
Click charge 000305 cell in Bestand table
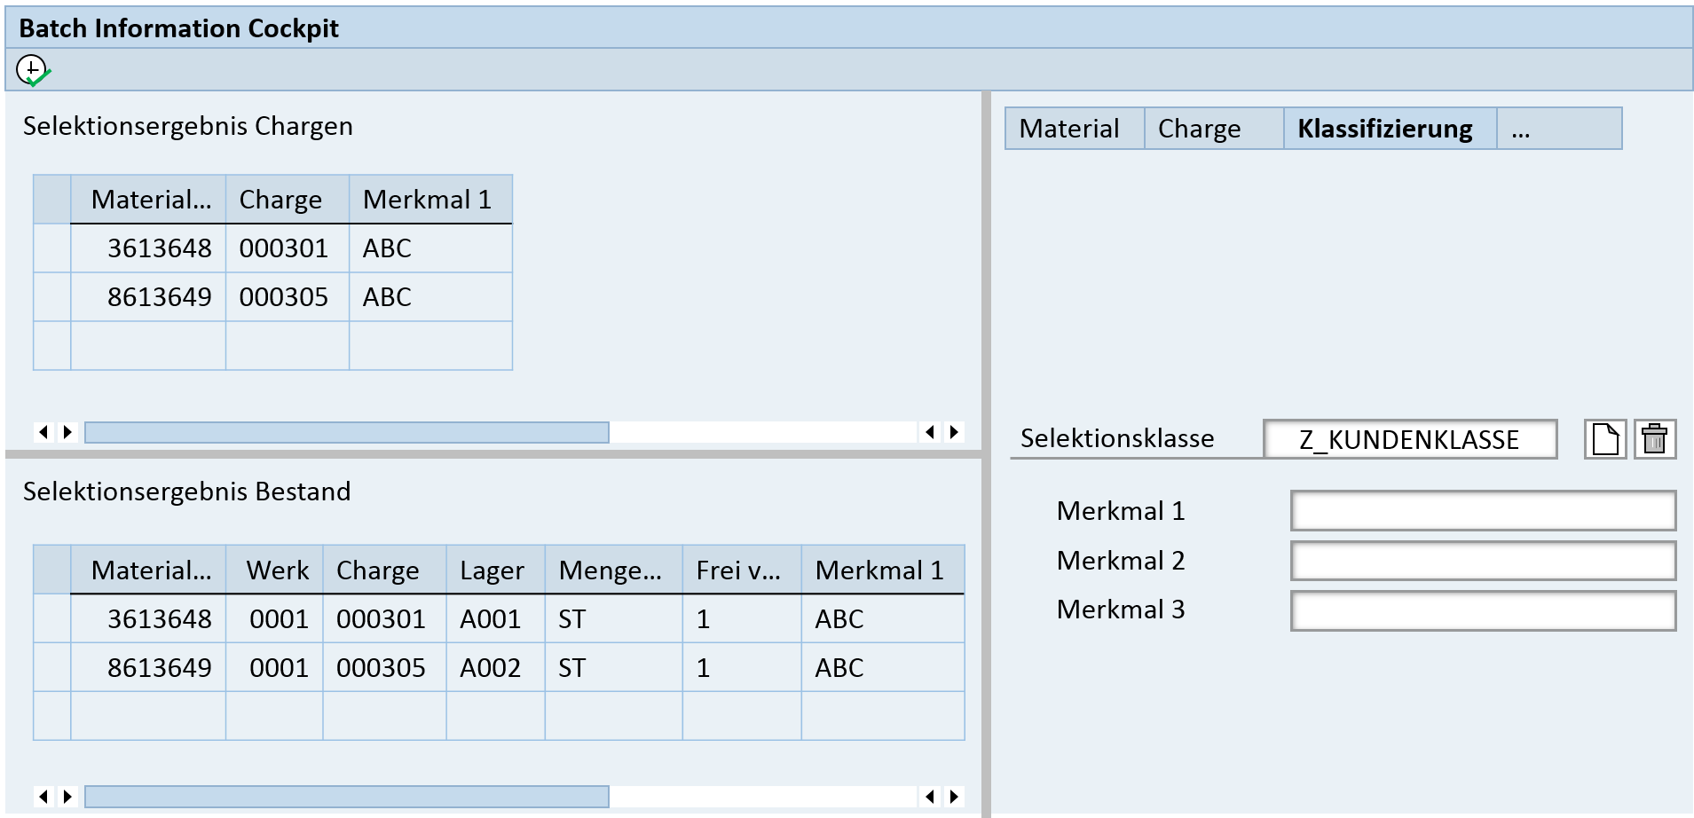pos(384,667)
